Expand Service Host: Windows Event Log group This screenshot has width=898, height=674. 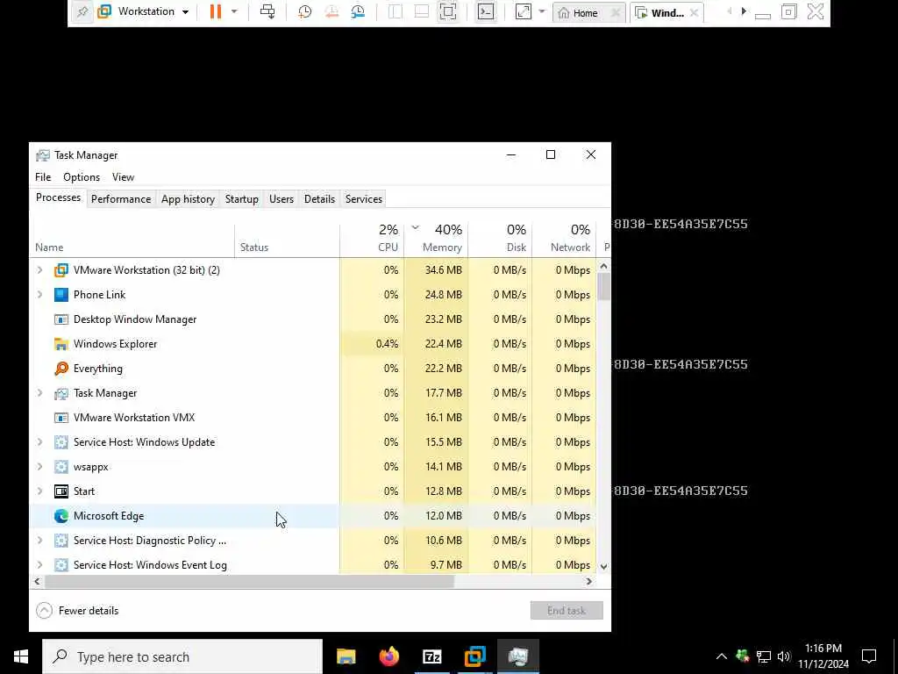point(39,565)
